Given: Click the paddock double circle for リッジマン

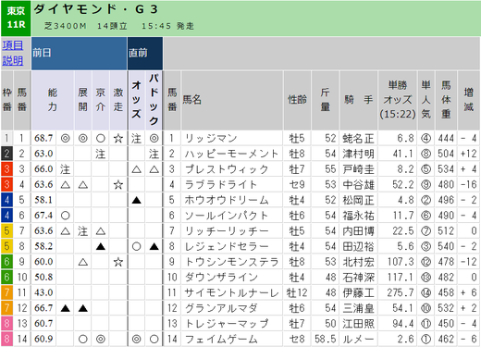Looking at the screenshot, I should [x=154, y=138].
